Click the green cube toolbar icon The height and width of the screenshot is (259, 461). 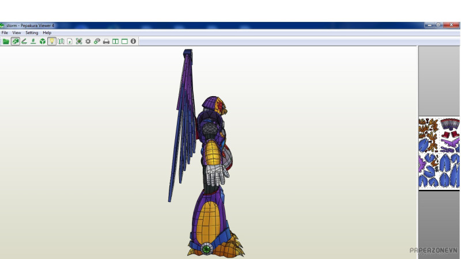[x=43, y=41]
